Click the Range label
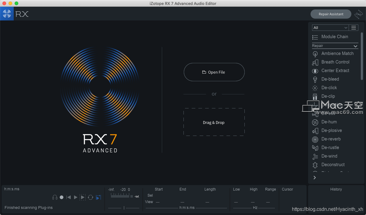Screen dimensions: 366x215 coord(271,189)
